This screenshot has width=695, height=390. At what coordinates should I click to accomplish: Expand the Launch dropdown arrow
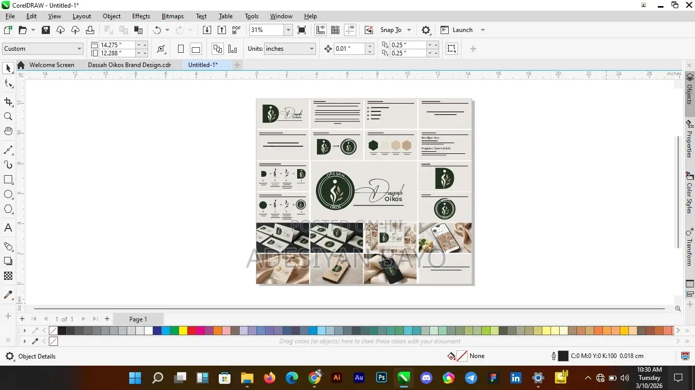pyautogui.click(x=483, y=30)
